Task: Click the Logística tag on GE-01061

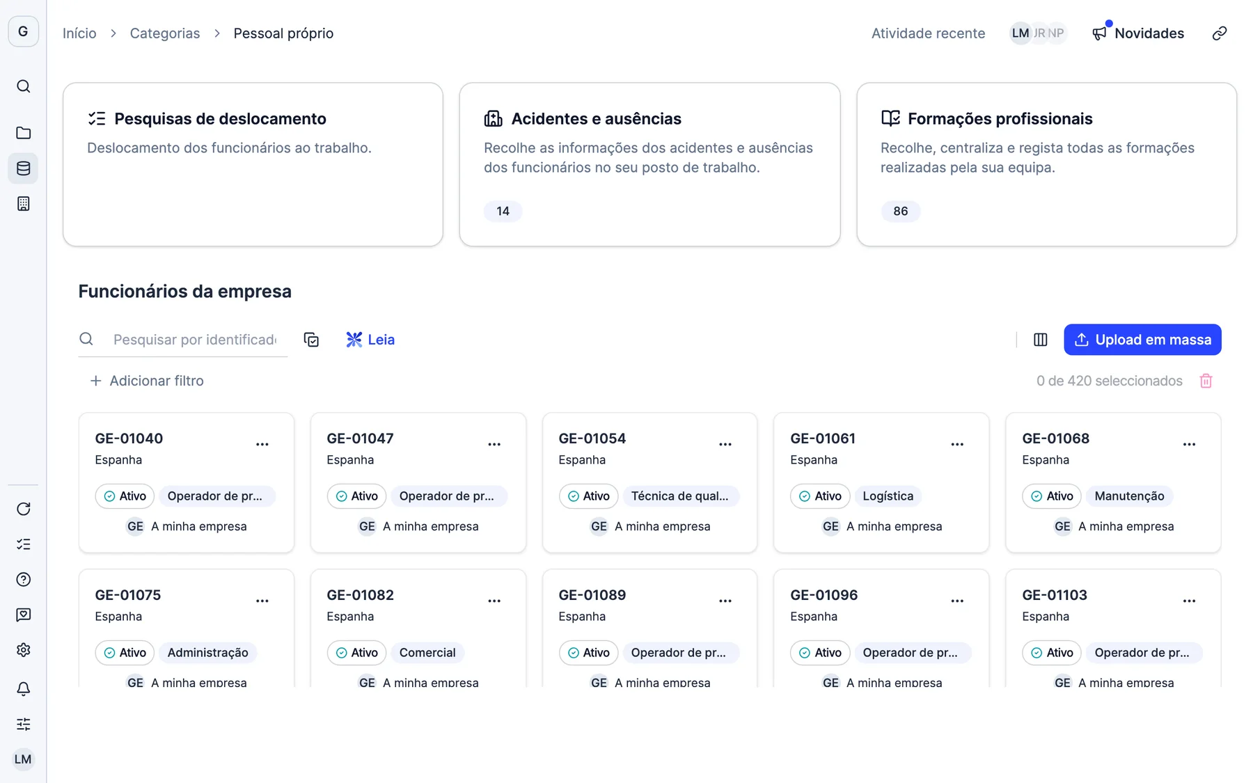Action: [888, 496]
